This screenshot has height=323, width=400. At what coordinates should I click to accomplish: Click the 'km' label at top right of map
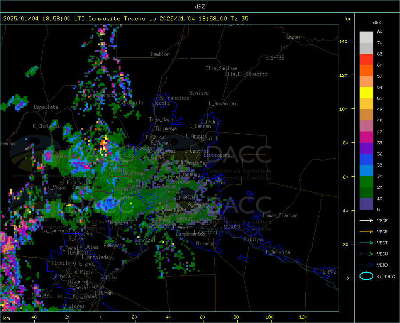(x=348, y=19)
